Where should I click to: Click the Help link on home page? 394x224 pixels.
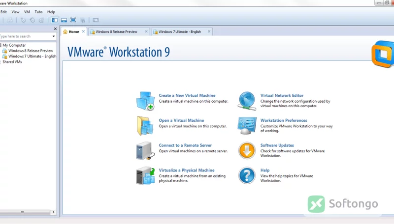click(x=265, y=170)
